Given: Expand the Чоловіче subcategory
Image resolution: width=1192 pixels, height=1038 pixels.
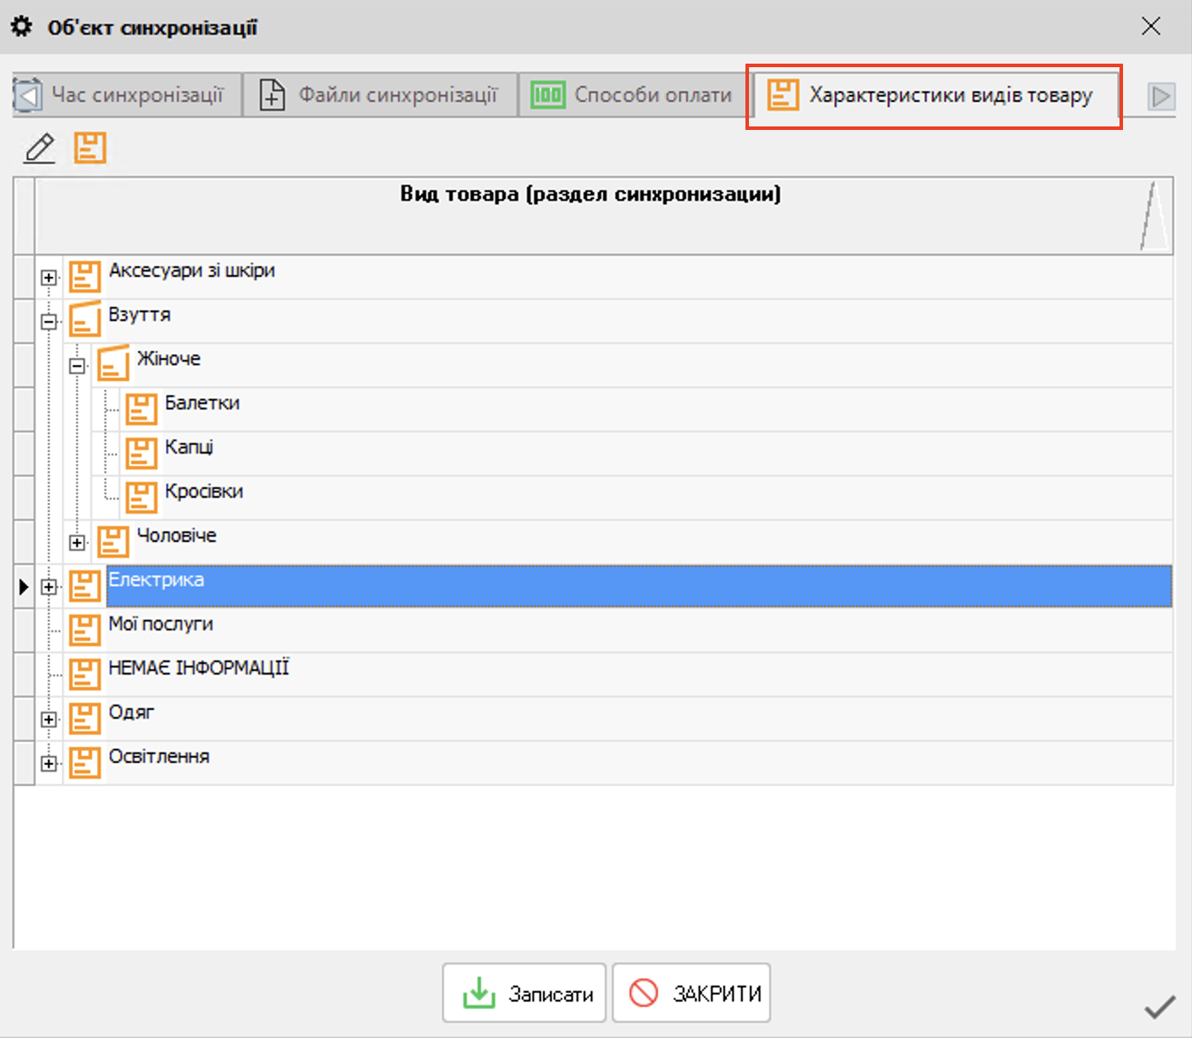Looking at the screenshot, I should click(x=78, y=543).
